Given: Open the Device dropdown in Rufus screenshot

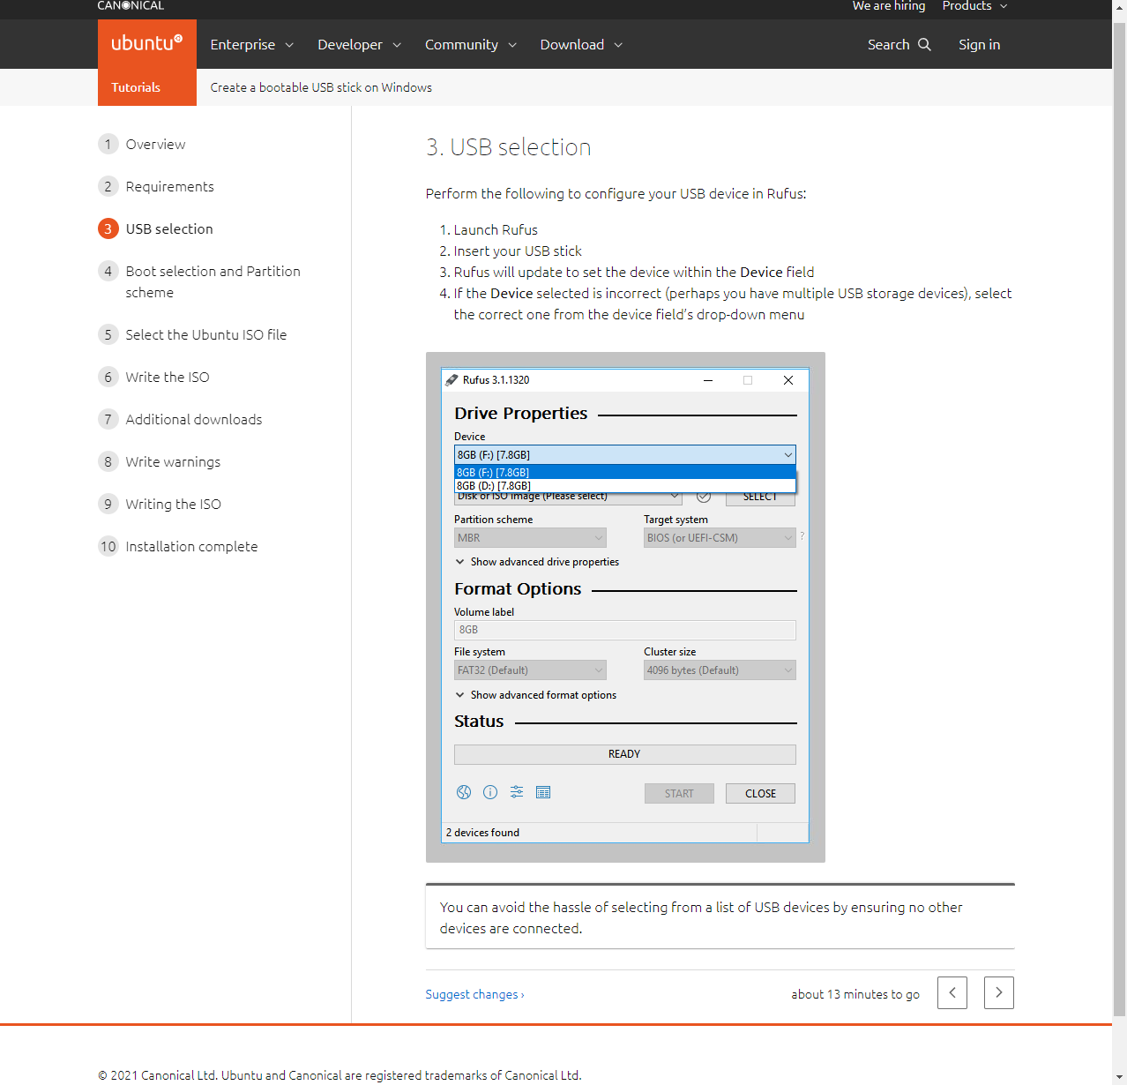Looking at the screenshot, I should pos(625,454).
